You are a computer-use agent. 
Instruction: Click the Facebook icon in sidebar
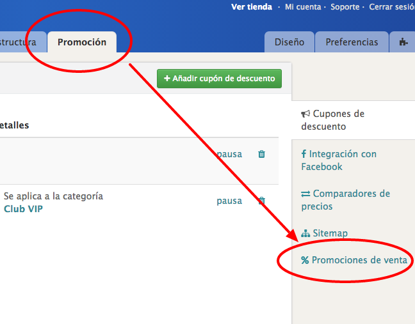click(x=304, y=153)
